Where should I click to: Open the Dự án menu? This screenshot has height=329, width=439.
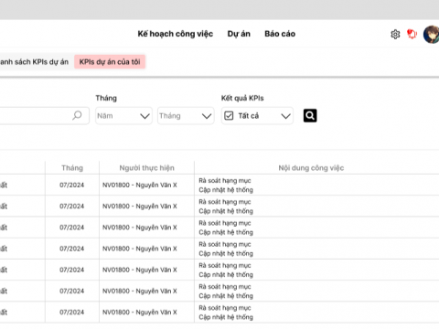tap(239, 34)
